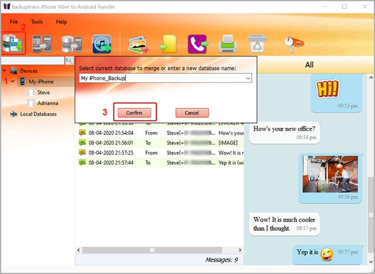Viewport: 375px width, 274px height.
Task: Click the chat preview scroll down arrow
Action: [x=371, y=262]
